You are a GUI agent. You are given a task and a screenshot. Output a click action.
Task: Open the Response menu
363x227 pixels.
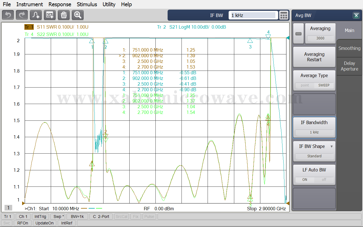(x=60, y=4)
